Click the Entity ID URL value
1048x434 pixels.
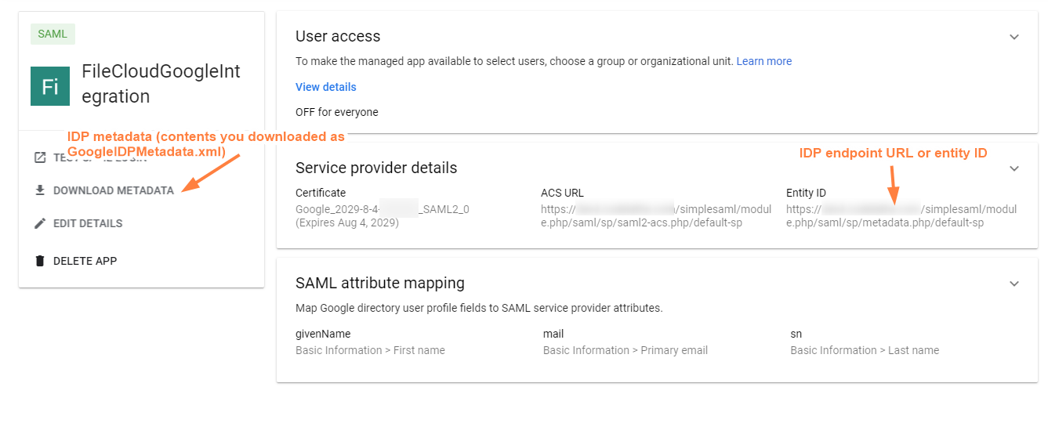(901, 216)
